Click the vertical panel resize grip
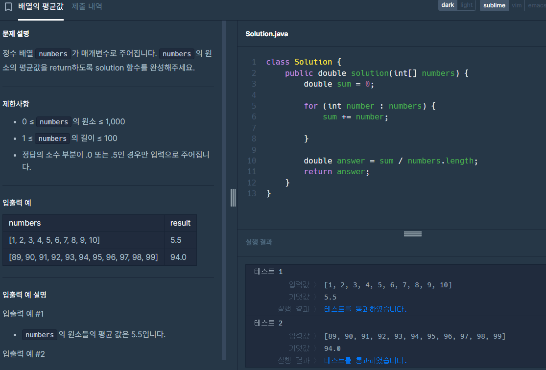This screenshot has height=370, width=546. tap(233, 198)
